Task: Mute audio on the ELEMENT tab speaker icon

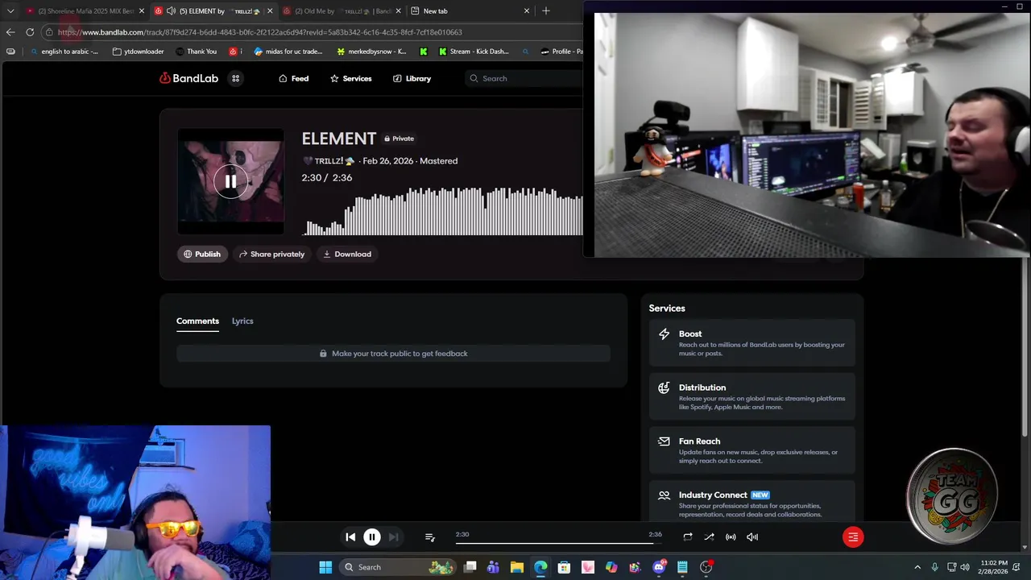Action: tap(171, 11)
